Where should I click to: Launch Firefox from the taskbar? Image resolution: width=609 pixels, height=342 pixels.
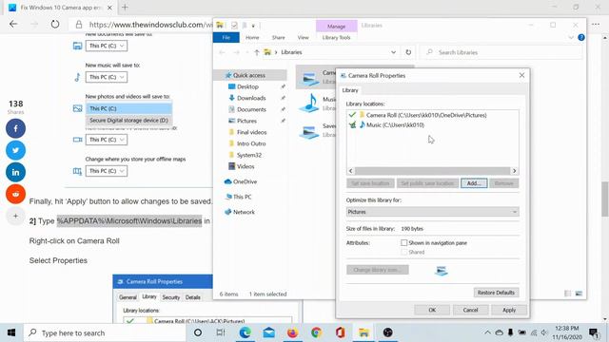[x=292, y=332]
